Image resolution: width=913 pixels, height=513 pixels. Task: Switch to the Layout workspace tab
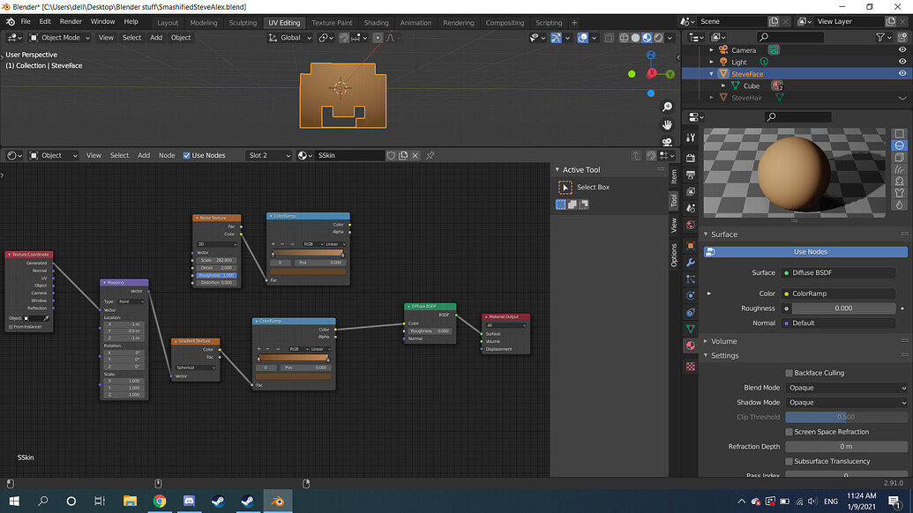pos(168,23)
